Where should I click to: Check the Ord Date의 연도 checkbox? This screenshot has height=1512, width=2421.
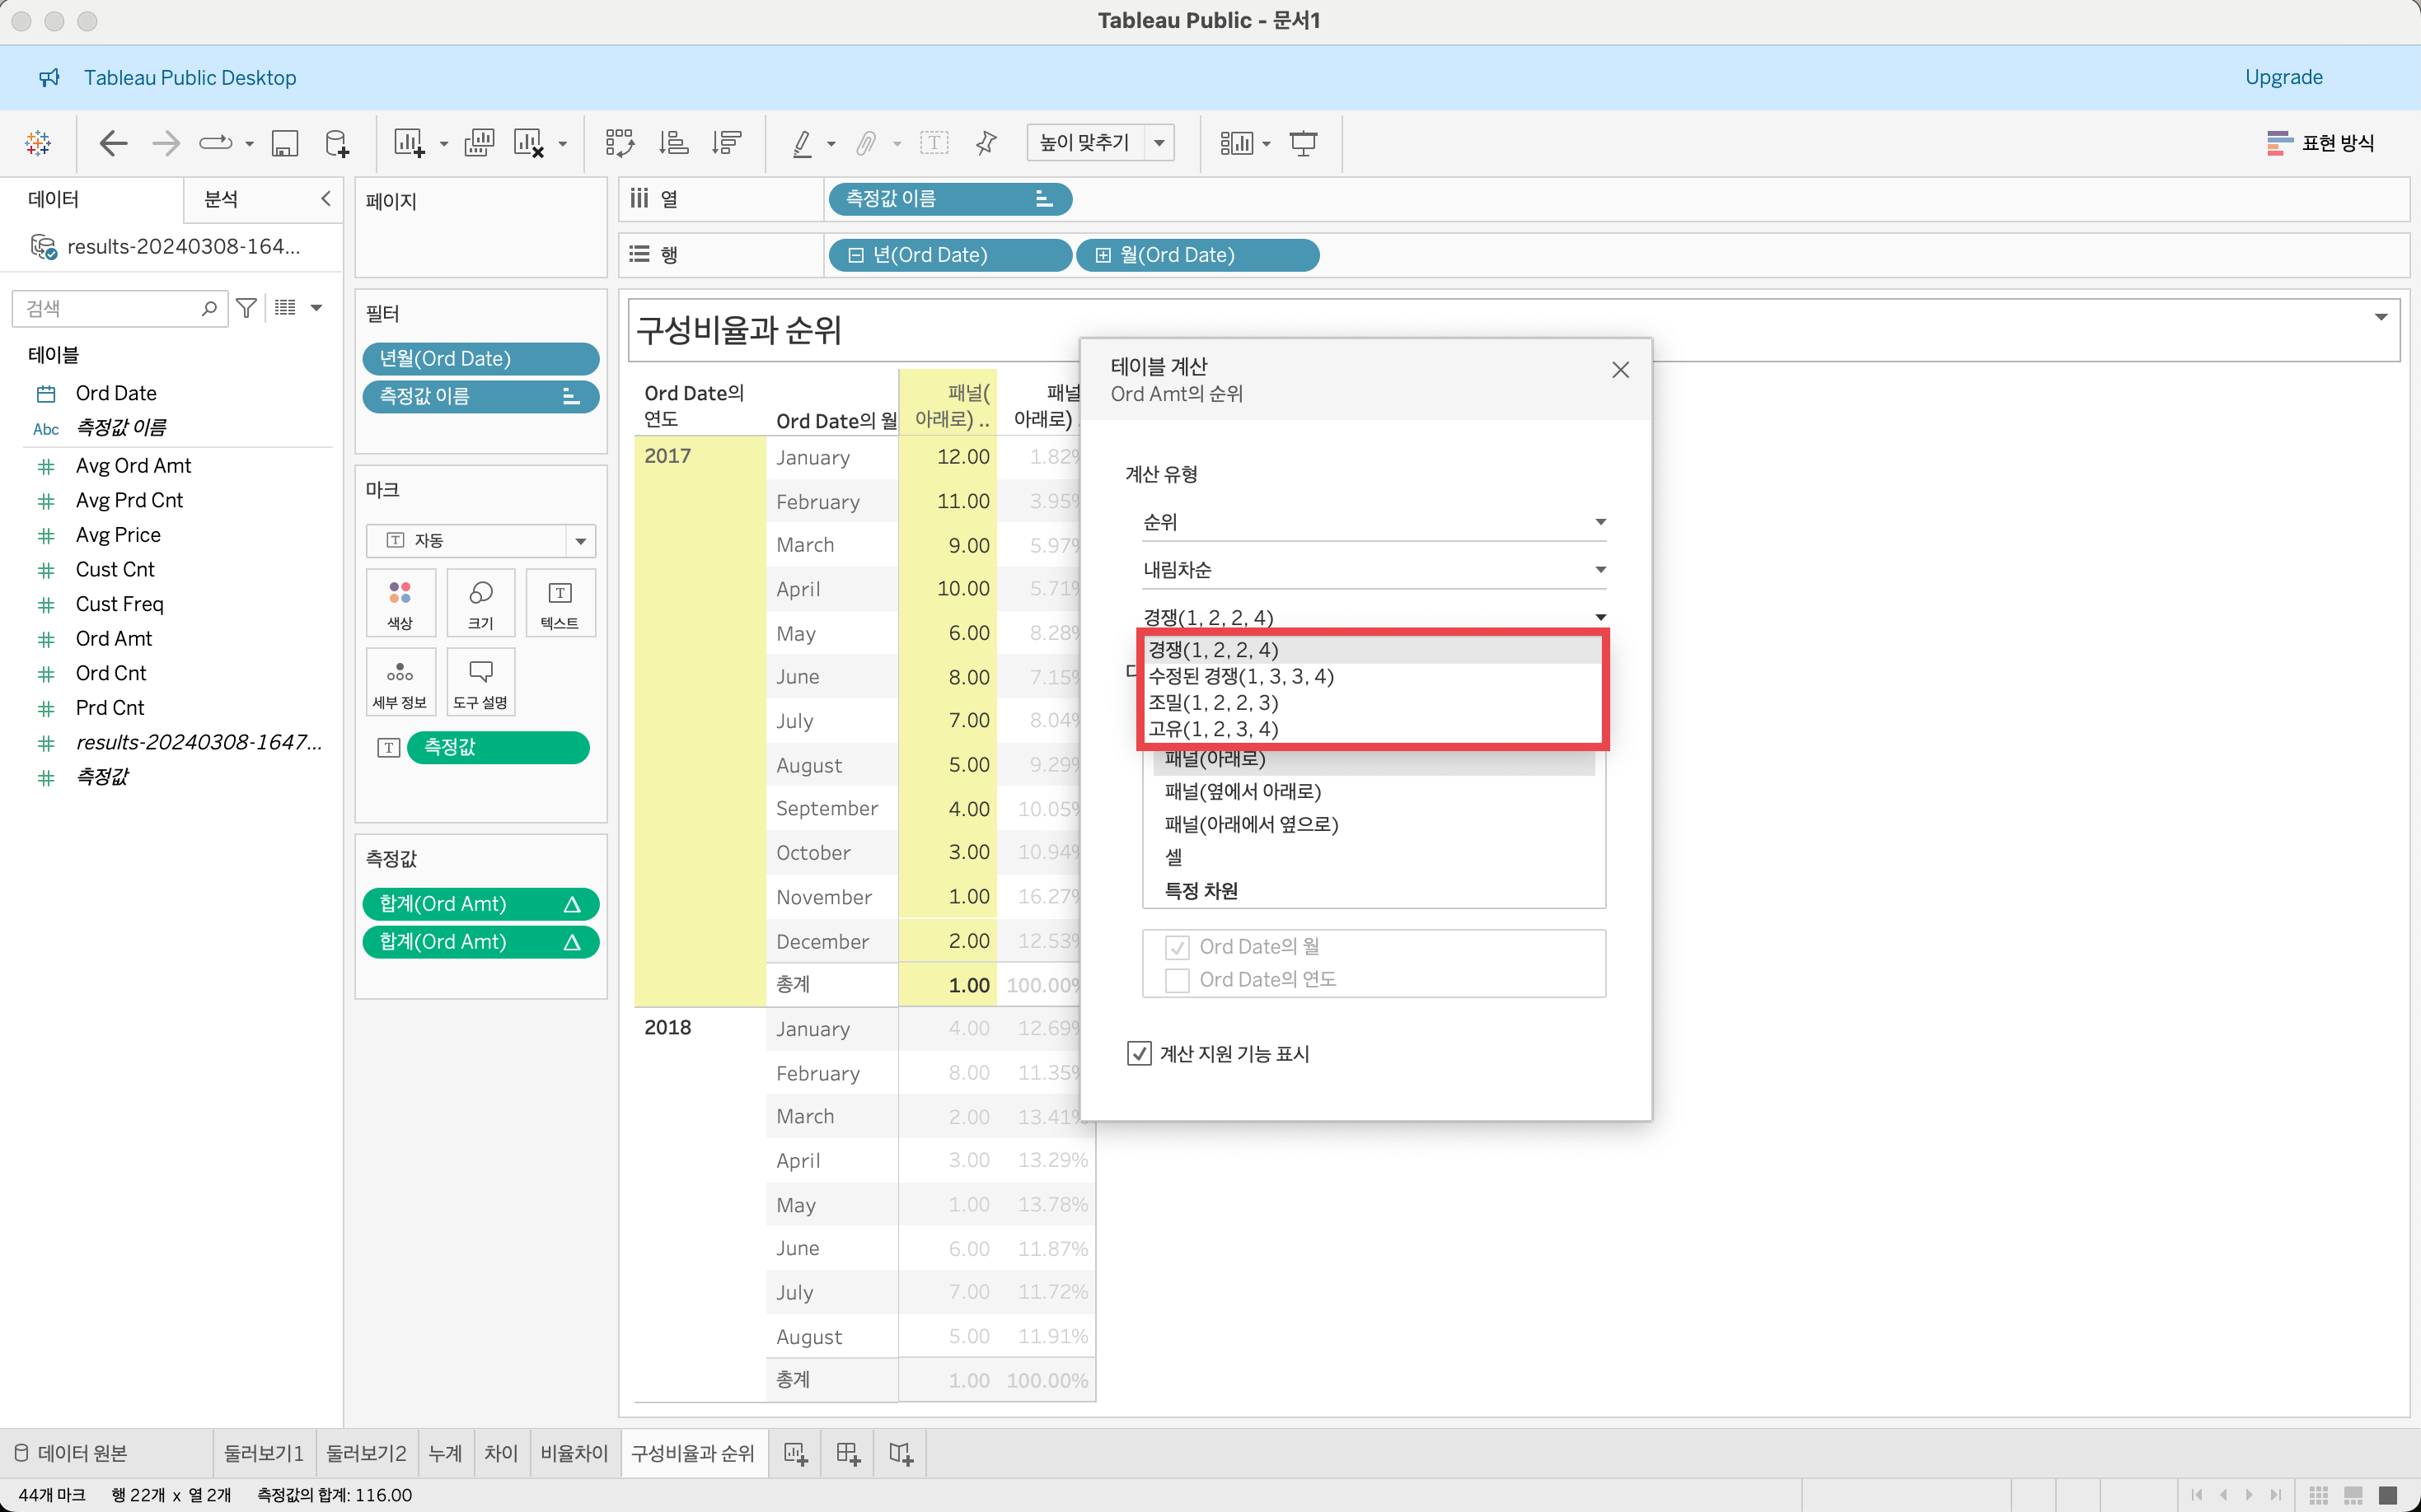(1178, 979)
